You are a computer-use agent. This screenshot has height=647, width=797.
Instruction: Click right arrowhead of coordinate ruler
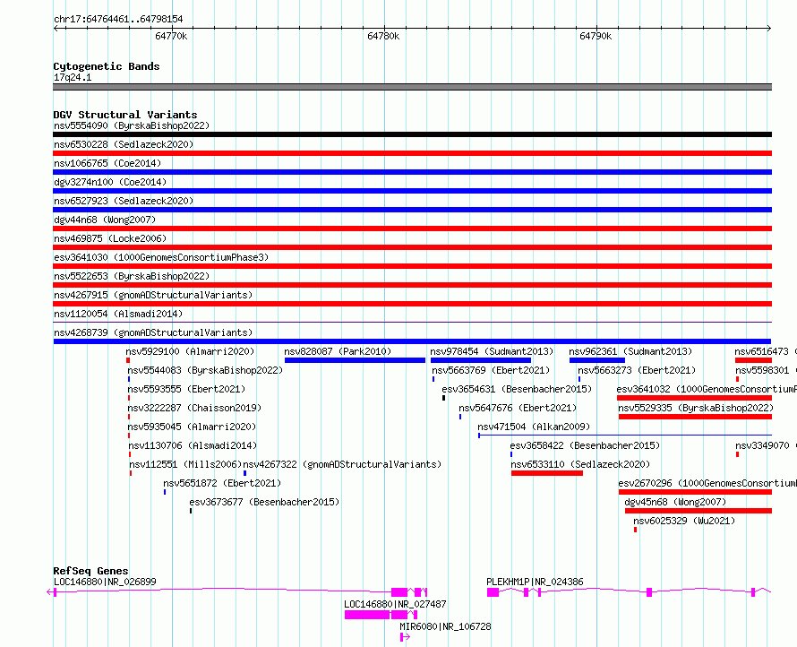pyautogui.click(x=769, y=29)
